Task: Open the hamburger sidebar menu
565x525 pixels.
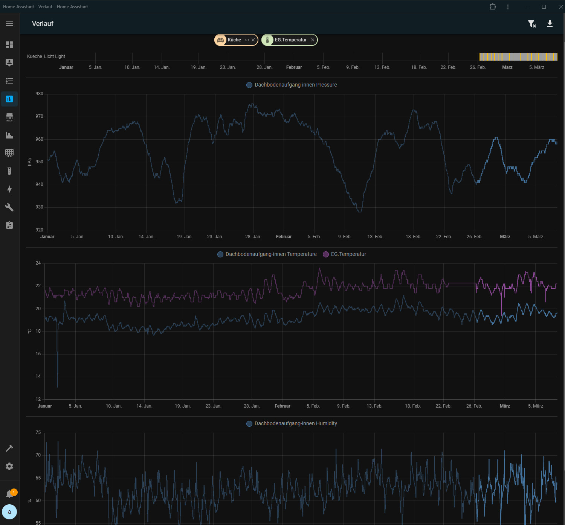Action: coord(9,24)
